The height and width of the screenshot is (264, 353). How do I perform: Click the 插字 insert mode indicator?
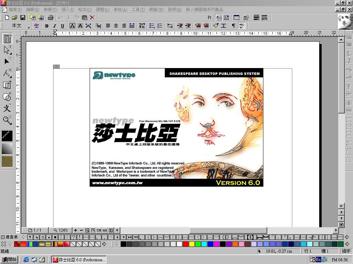point(346,251)
